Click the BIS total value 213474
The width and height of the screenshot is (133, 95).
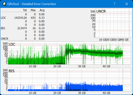22,28
